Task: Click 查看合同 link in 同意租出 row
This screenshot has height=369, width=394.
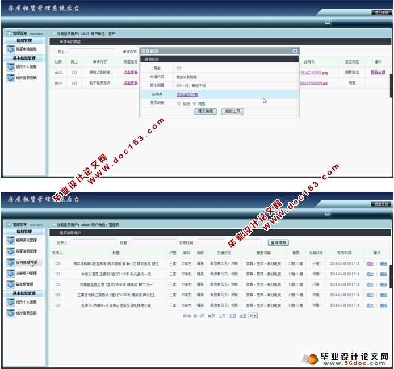Action: tap(378, 72)
